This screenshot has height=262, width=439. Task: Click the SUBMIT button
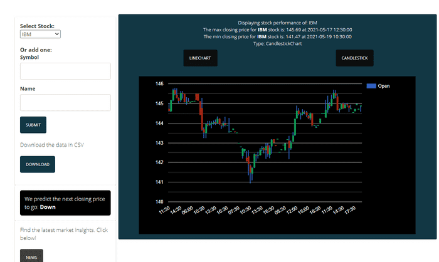[33, 125]
